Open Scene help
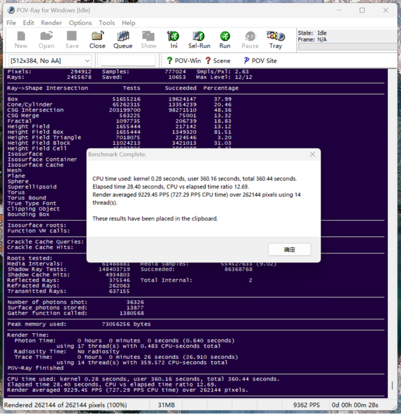This screenshot has width=401, height=414. click(218, 61)
